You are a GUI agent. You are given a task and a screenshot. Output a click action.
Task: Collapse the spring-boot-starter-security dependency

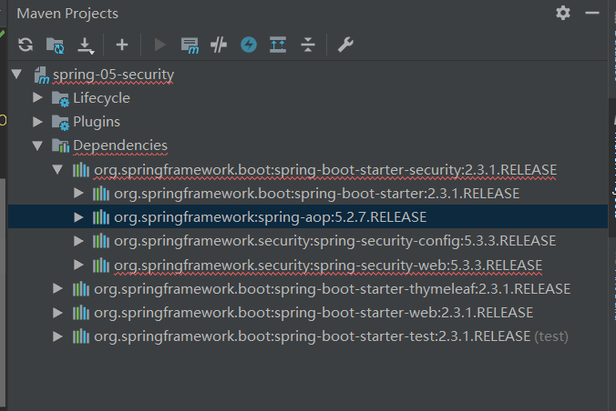[x=58, y=170]
